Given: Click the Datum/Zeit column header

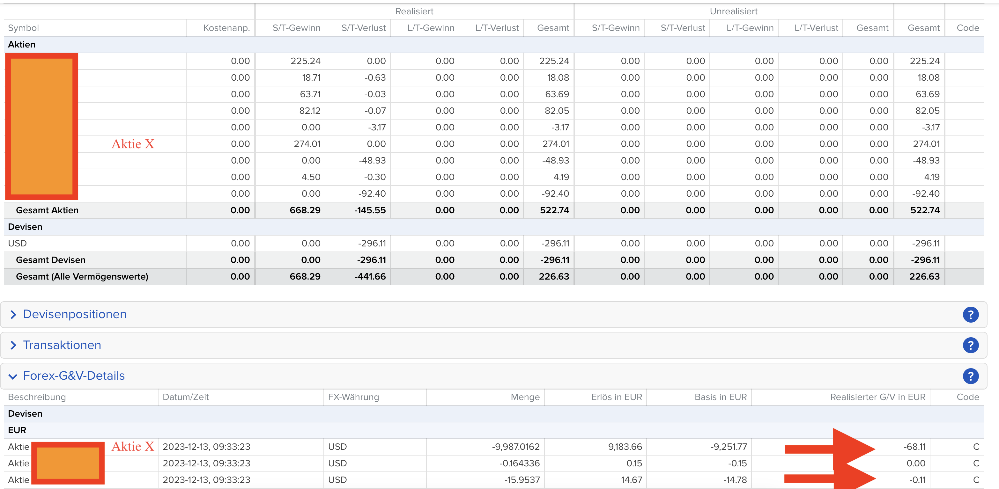Looking at the screenshot, I should [x=185, y=397].
